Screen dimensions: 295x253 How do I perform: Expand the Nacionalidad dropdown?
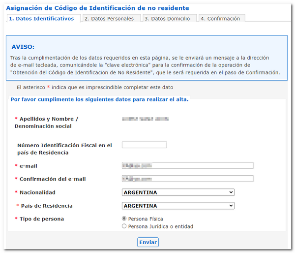click(x=177, y=192)
